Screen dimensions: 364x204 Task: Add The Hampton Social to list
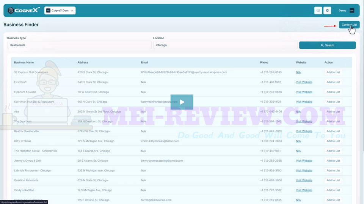point(333,151)
